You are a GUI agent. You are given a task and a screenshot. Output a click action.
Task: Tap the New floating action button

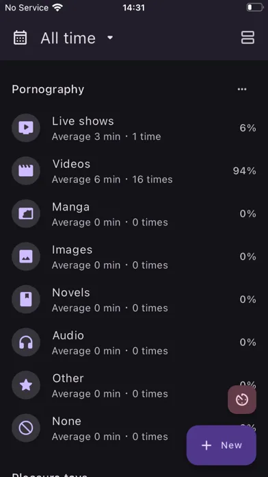point(222,445)
